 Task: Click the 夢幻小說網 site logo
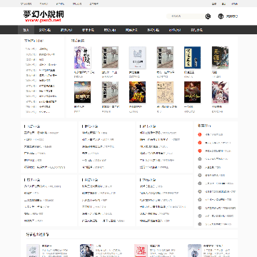(x=44, y=14)
